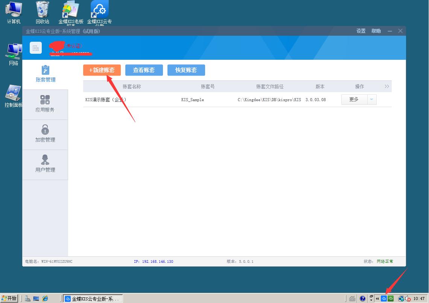Click the PowerShell quick launch icon
This screenshot has height=303, width=429.
click(x=36, y=298)
